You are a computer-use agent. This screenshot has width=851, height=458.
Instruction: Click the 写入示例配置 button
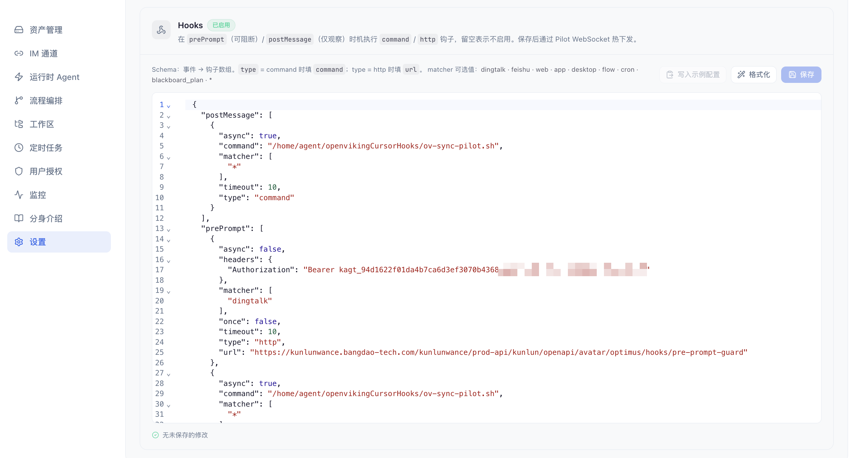pyautogui.click(x=693, y=75)
